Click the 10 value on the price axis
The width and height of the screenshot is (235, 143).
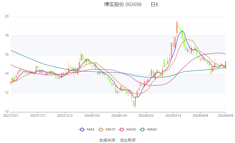tap(7, 112)
